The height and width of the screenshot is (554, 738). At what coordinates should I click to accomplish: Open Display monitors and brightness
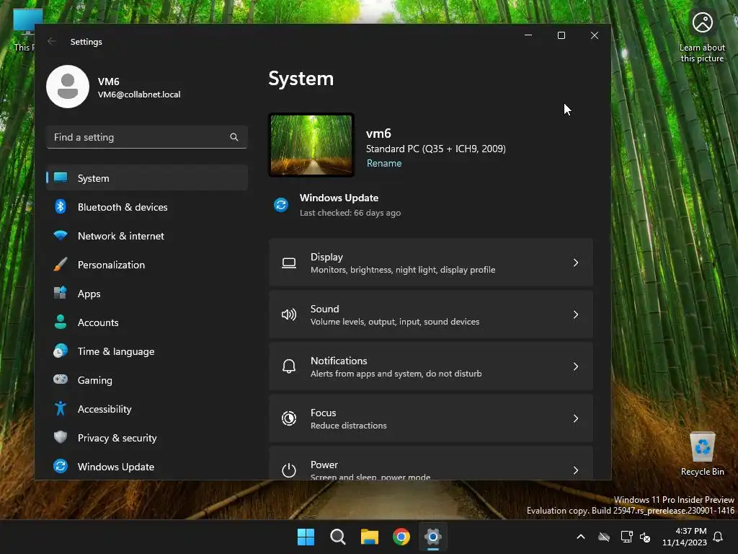click(431, 263)
